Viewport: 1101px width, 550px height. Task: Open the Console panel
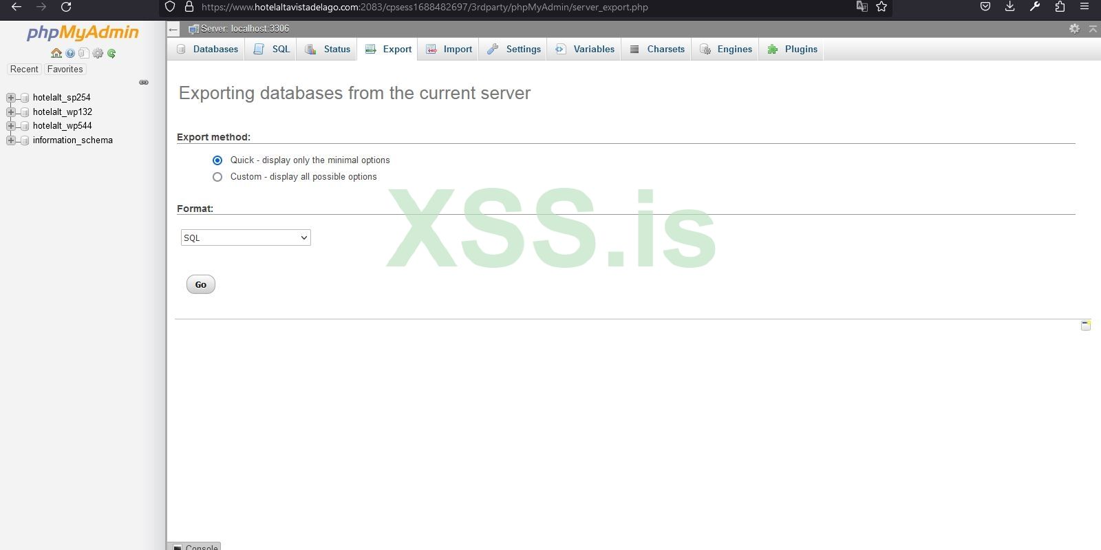pos(195,547)
